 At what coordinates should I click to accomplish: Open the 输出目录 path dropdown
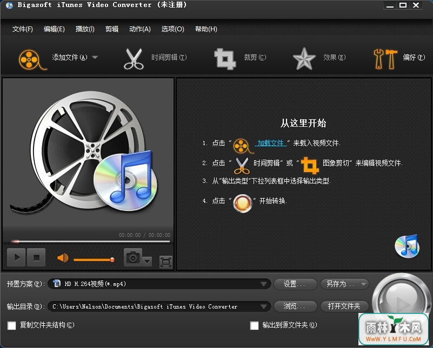coord(263,306)
